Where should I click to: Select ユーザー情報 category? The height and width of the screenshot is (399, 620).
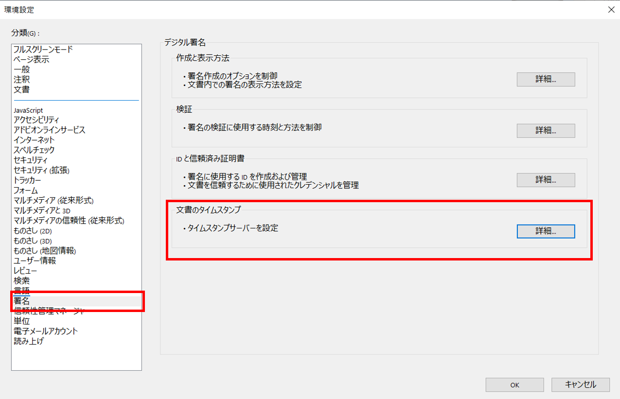[35, 260]
